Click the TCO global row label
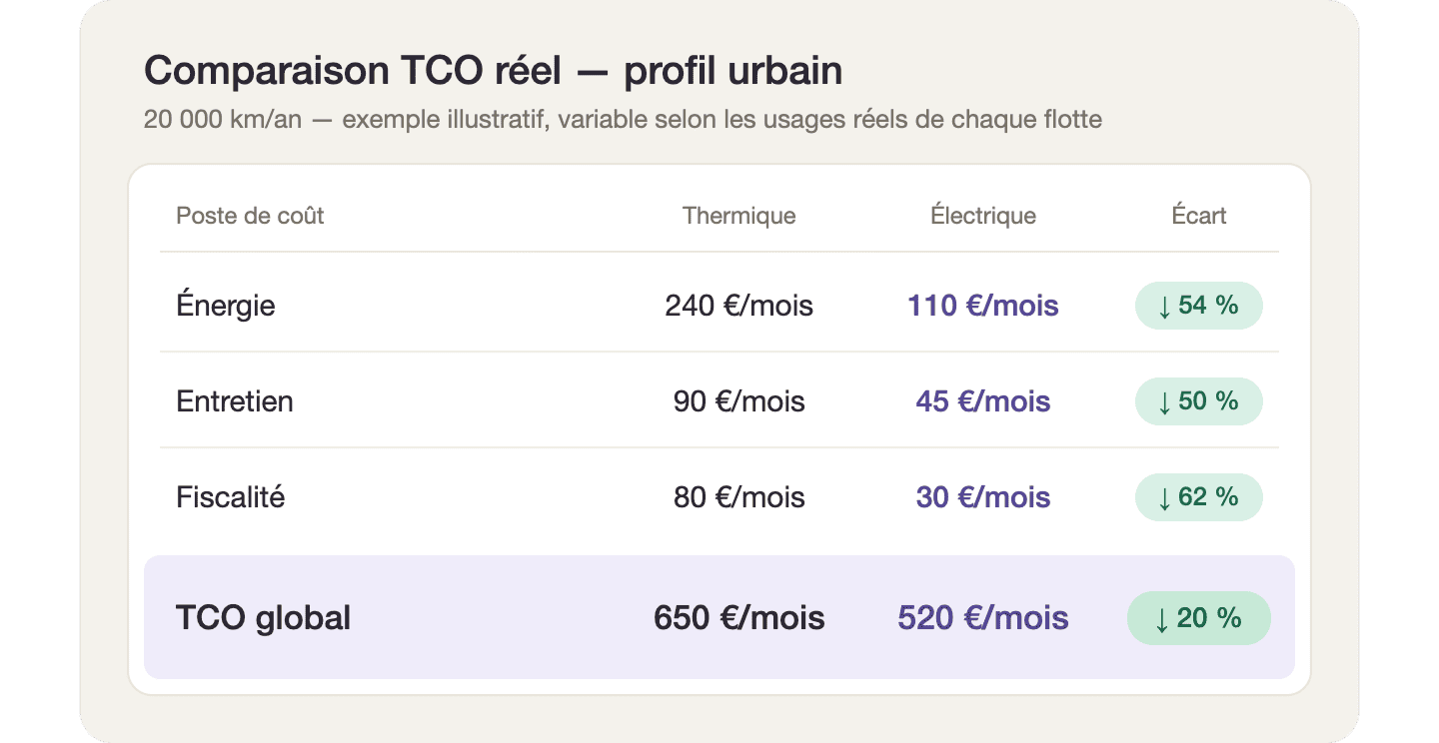The width and height of the screenshot is (1439, 743). point(263,618)
